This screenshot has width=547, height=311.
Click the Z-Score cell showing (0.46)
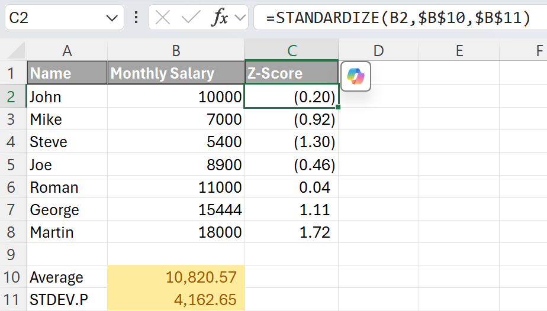click(x=292, y=164)
